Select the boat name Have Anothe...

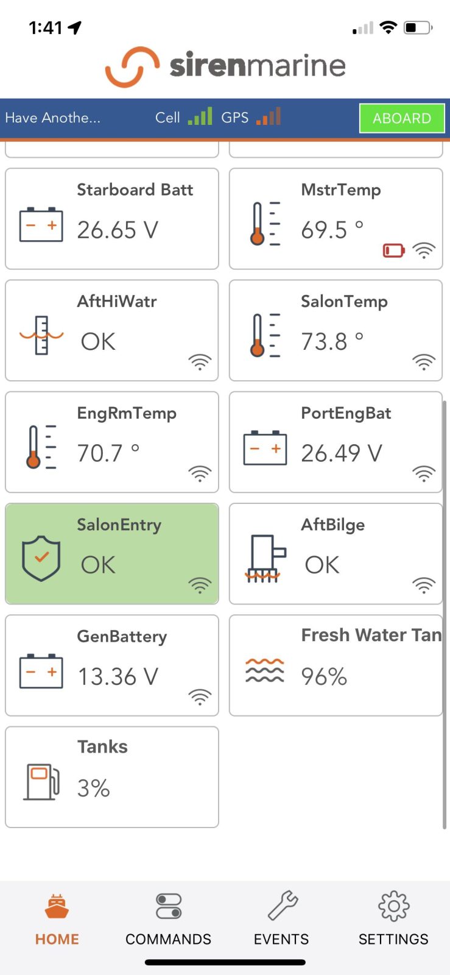[x=53, y=118]
